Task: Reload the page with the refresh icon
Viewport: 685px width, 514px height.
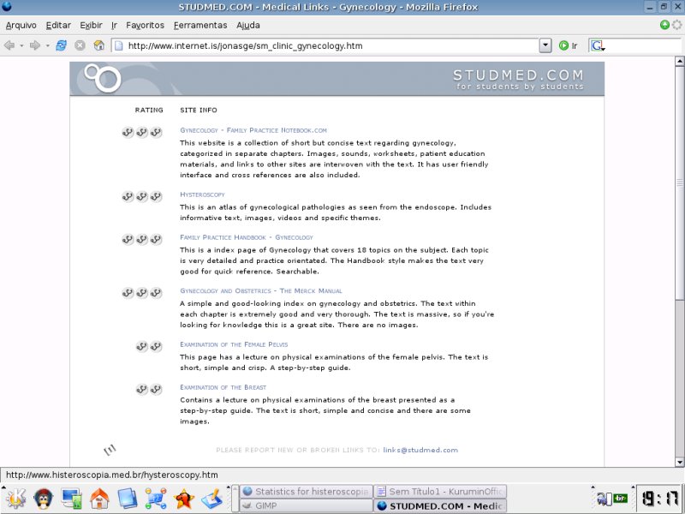Action: 62,45
